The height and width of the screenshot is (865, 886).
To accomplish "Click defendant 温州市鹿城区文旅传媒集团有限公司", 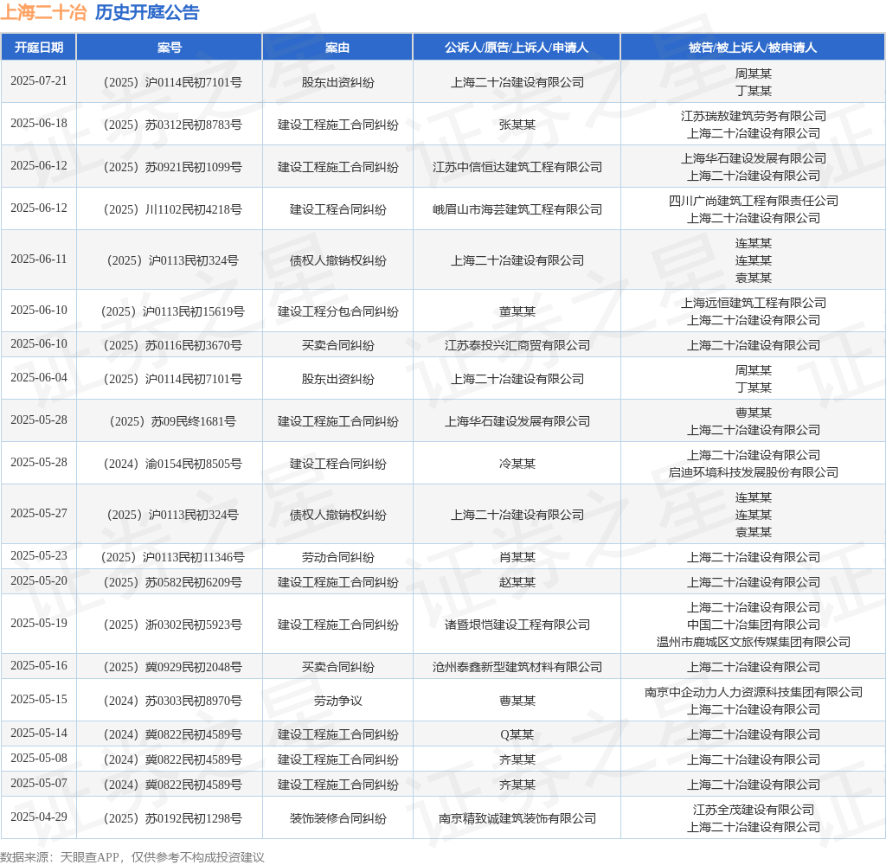I will click(x=754, y=642).
